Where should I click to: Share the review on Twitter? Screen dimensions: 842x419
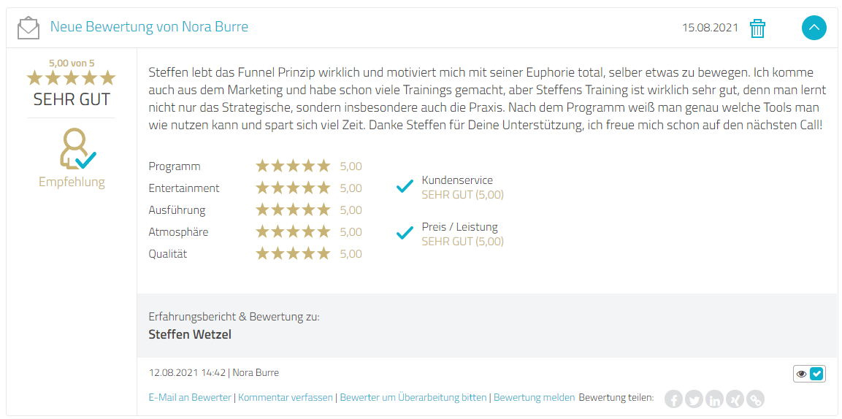694,399
